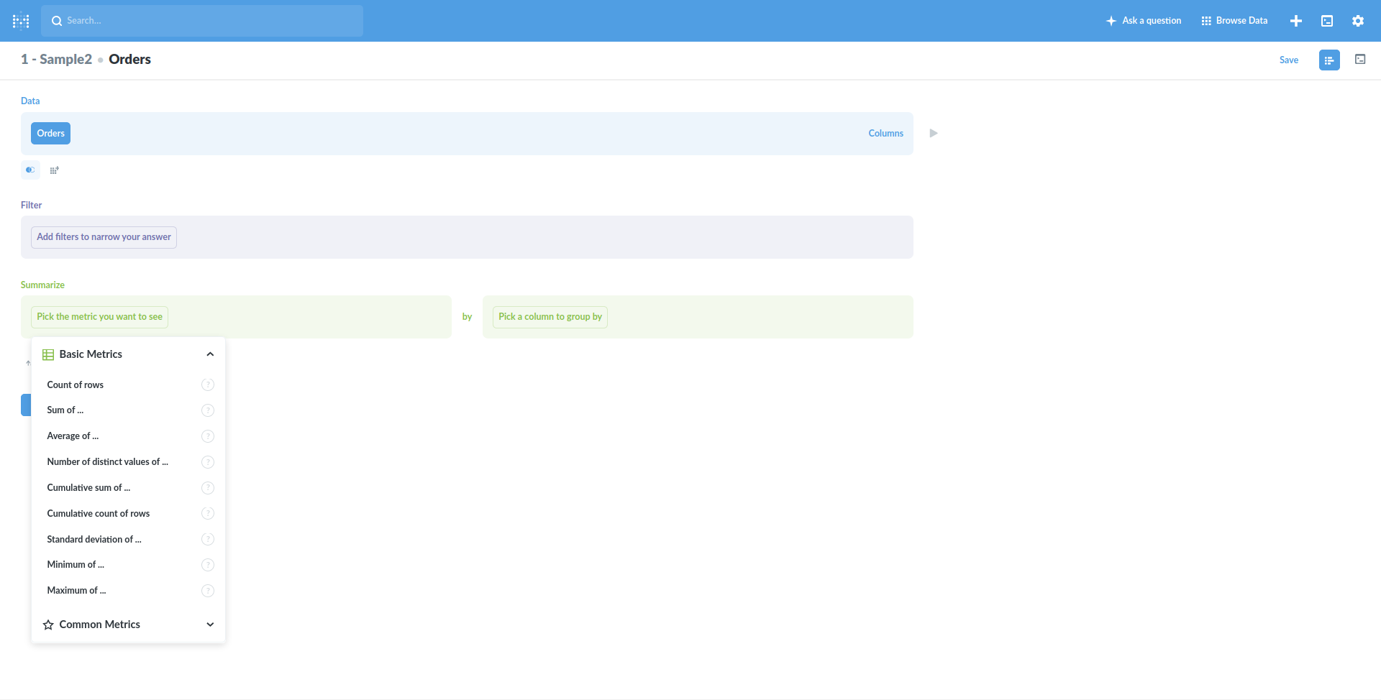Open the settings gear menu
Image resolution: width=1381 pixels, height=700 pixels.
pos(1358,20)
